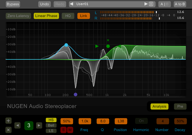The image size is (192, 135).
Task: Click the greyed Redo button
Action: point(60,4)
